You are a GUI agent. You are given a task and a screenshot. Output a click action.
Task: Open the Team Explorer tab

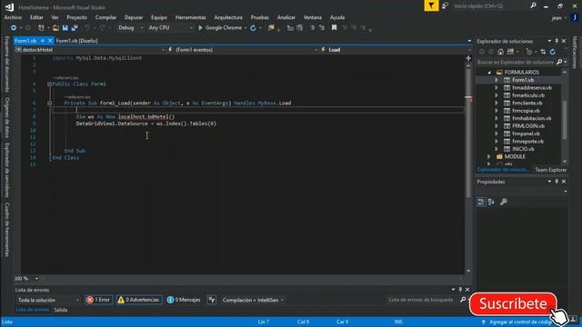550,170
